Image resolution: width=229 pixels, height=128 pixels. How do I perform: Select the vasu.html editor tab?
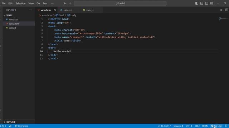[46, 10]
